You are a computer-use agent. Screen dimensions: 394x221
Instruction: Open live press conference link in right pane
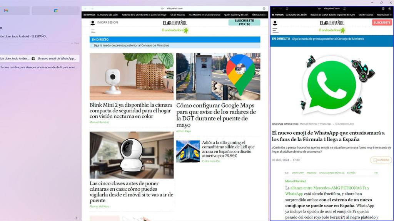pyautogui.click(x=328, y=39)
